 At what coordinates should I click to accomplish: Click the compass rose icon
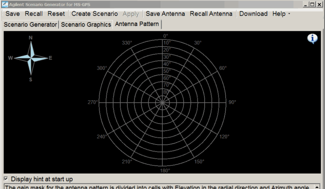point(30,58)
